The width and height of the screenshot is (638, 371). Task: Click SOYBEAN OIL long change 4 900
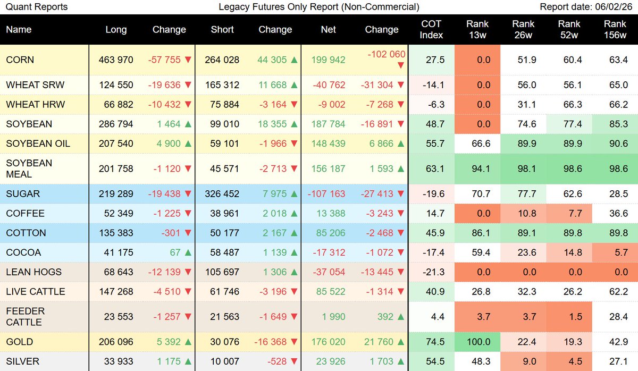[x=169, y=144]
